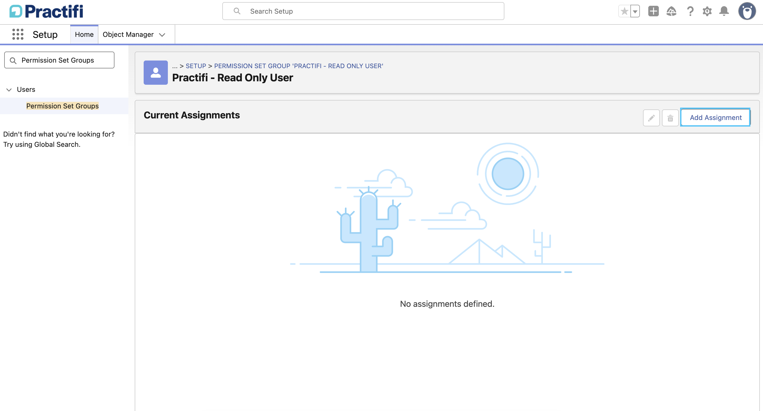The height and width of the screenshot is (411, 763).
Task: Click the 'Current Assignments' heading
Action: tap(192, 115)
